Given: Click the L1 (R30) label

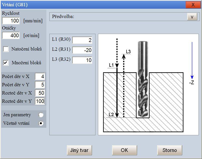Looking at the screenshot, I should pos(61,39).
